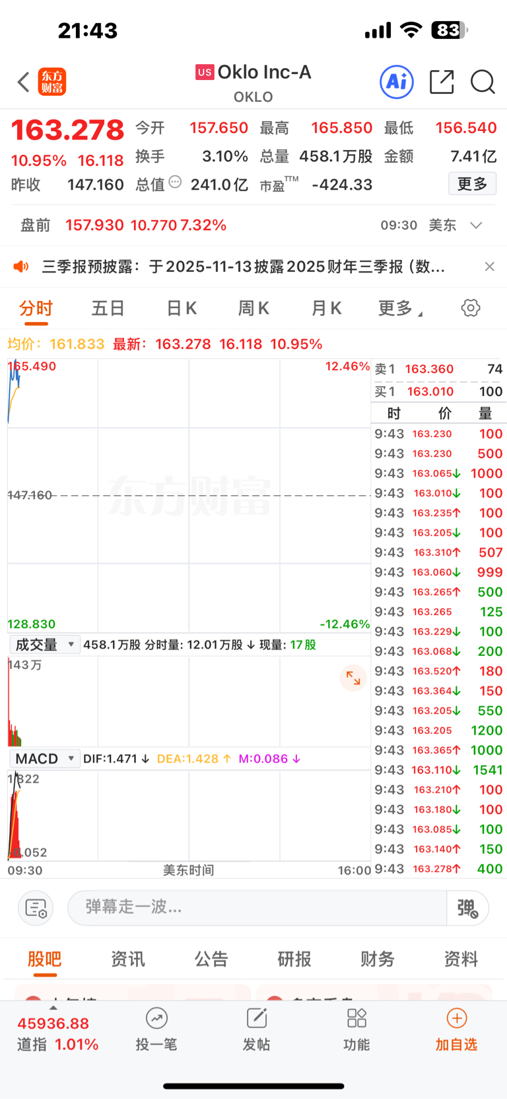Open the search magnifier icon
Viewport: 507px width, 1099px height.
point(483,83)
